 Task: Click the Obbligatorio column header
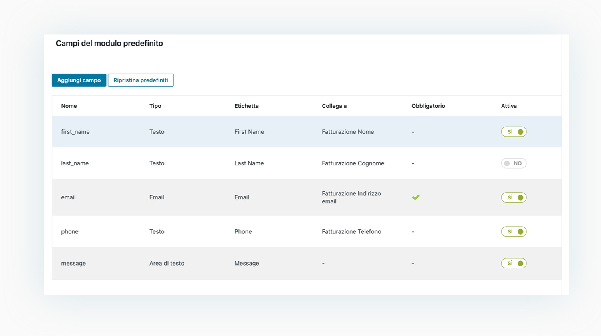pyautogui.click(x=428, y=106)
